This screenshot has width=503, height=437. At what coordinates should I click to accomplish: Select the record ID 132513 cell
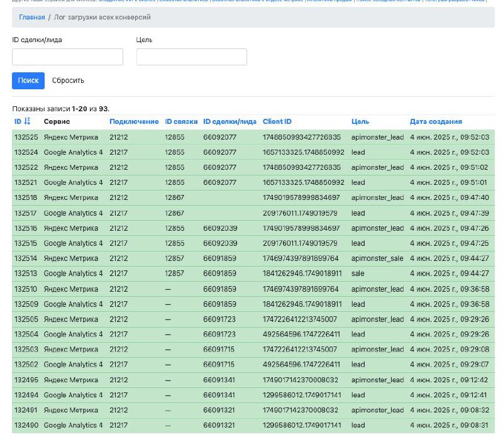26,274
